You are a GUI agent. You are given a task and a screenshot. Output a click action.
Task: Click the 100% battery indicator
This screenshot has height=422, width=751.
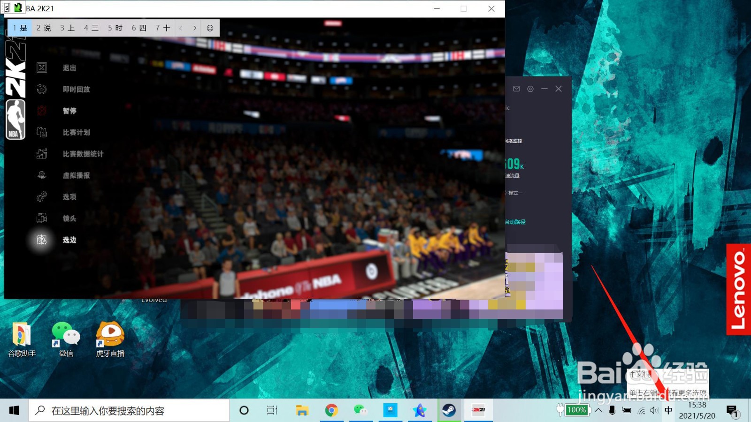576,410
